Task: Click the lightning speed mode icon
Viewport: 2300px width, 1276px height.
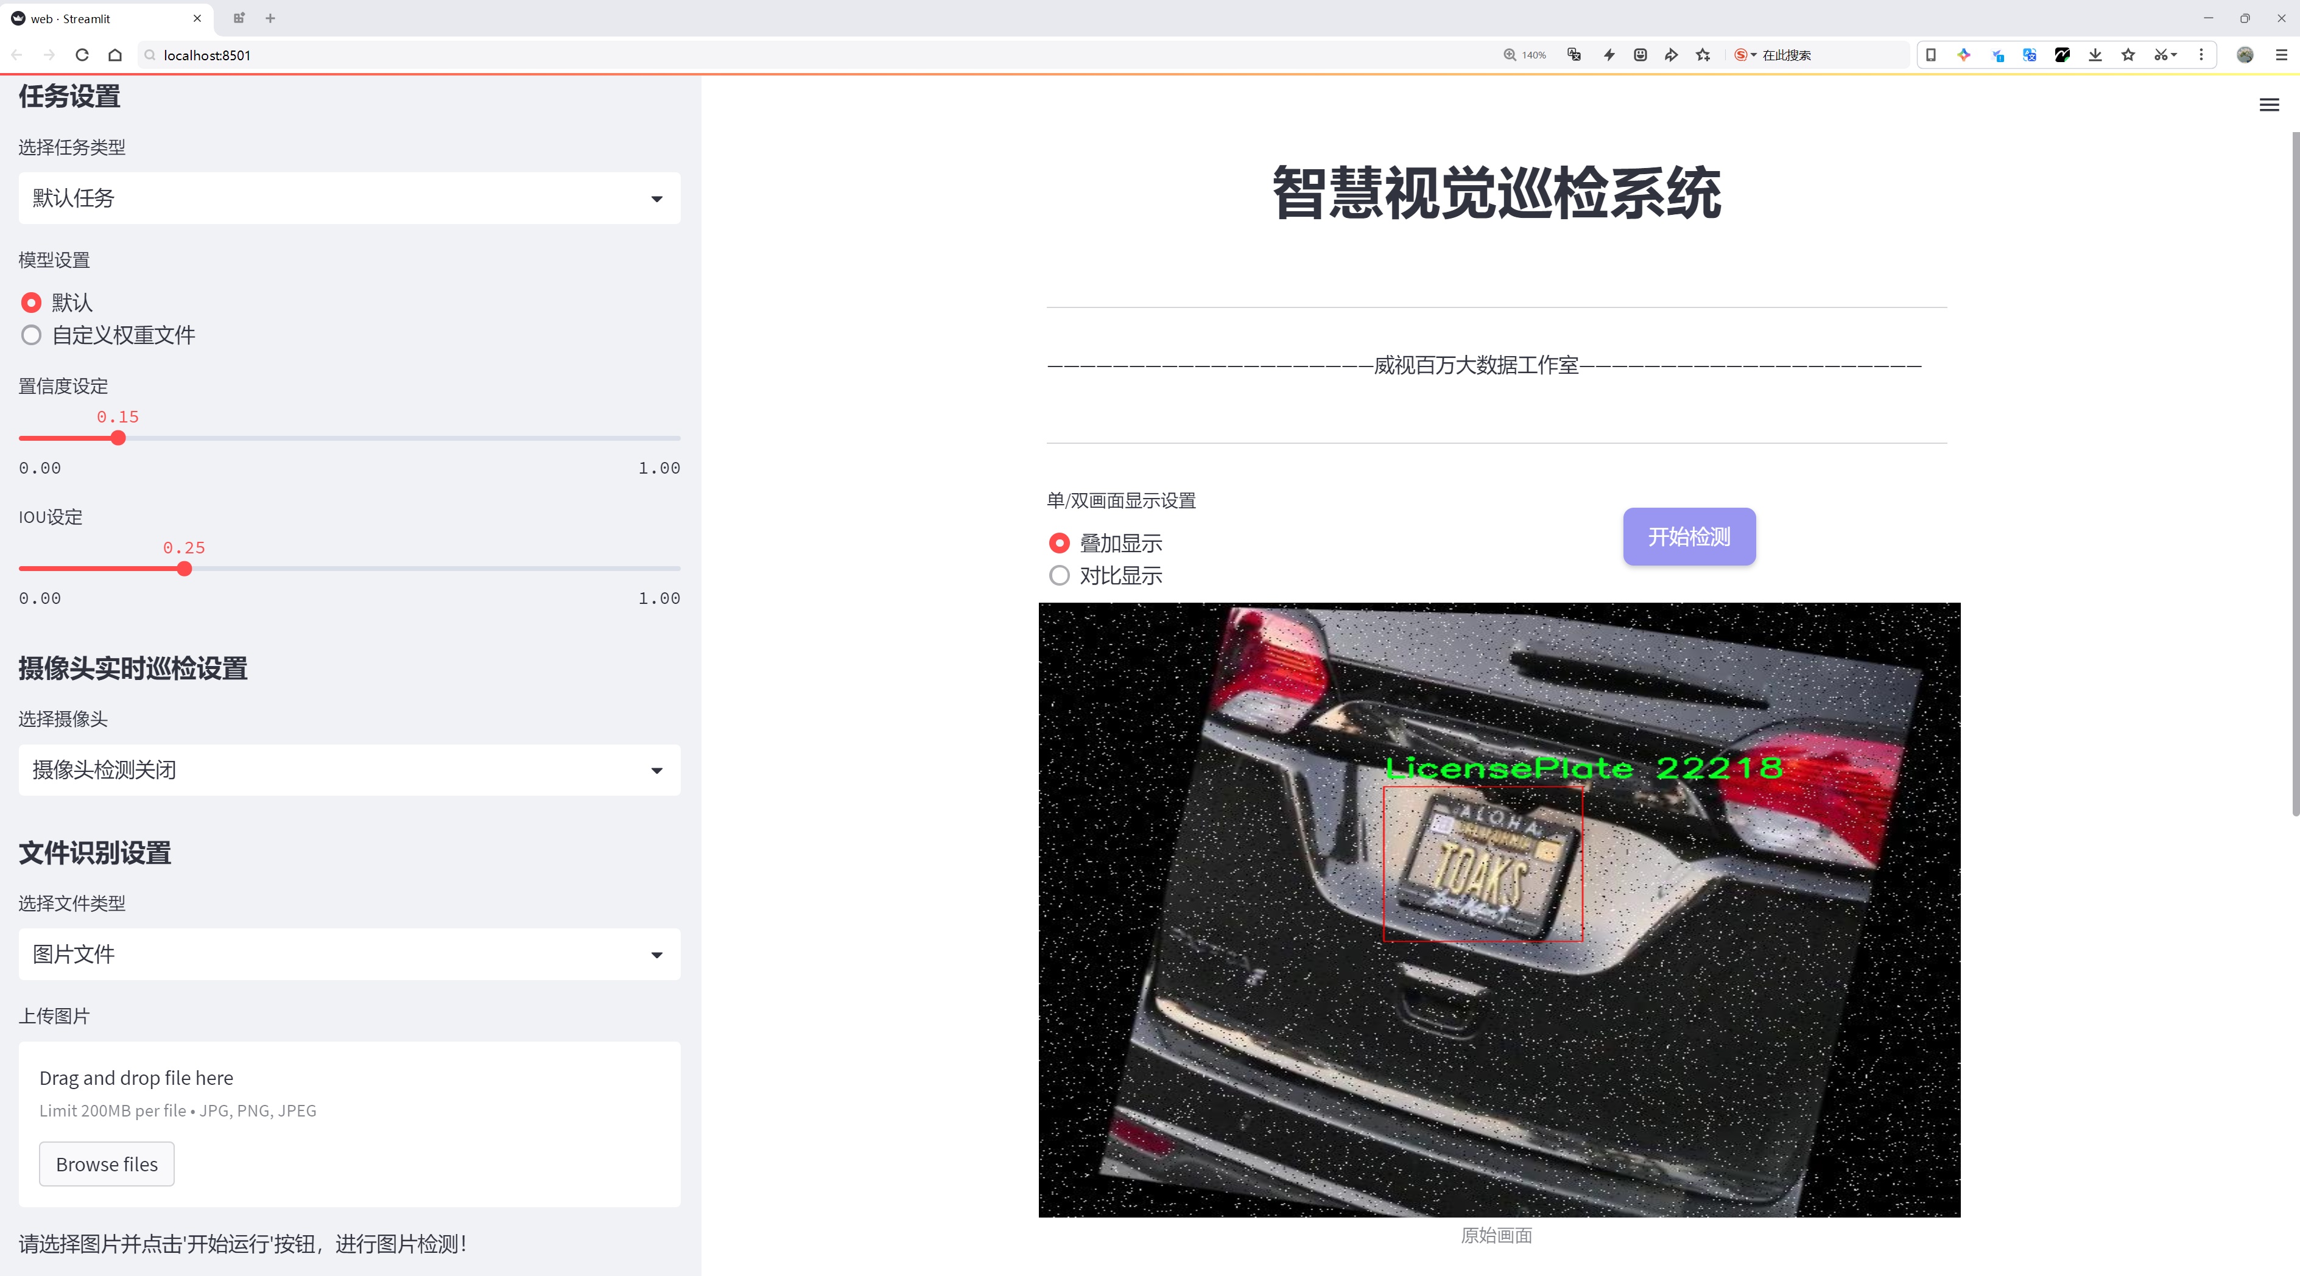Action: 1609,54
